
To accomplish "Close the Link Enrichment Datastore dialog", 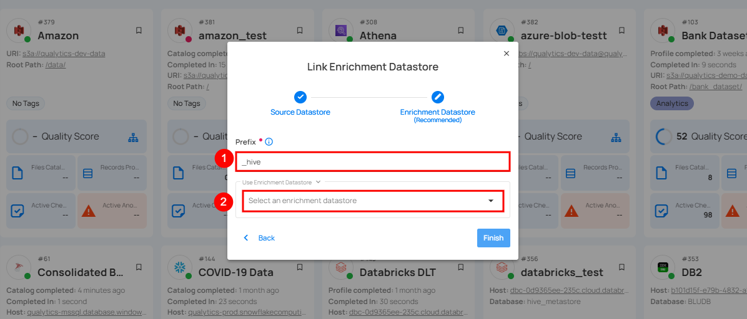I will [x=506, y=54].
